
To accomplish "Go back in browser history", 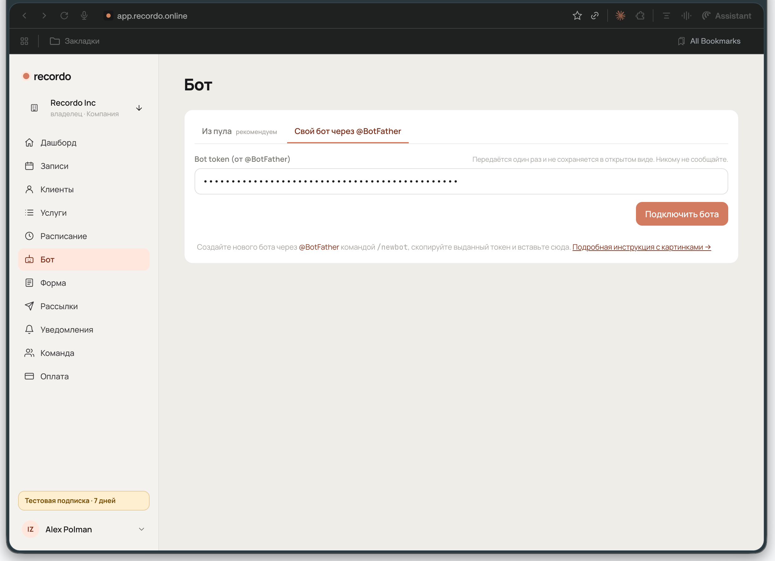I will 24,16.
